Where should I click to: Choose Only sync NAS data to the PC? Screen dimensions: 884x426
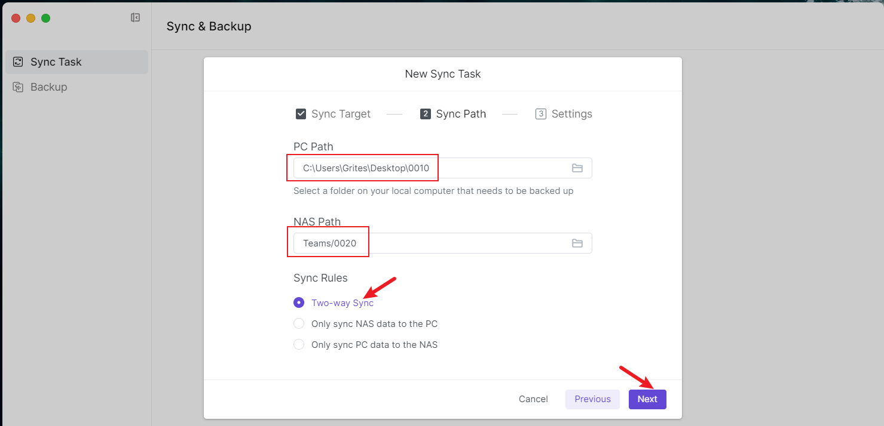point(299,324)
